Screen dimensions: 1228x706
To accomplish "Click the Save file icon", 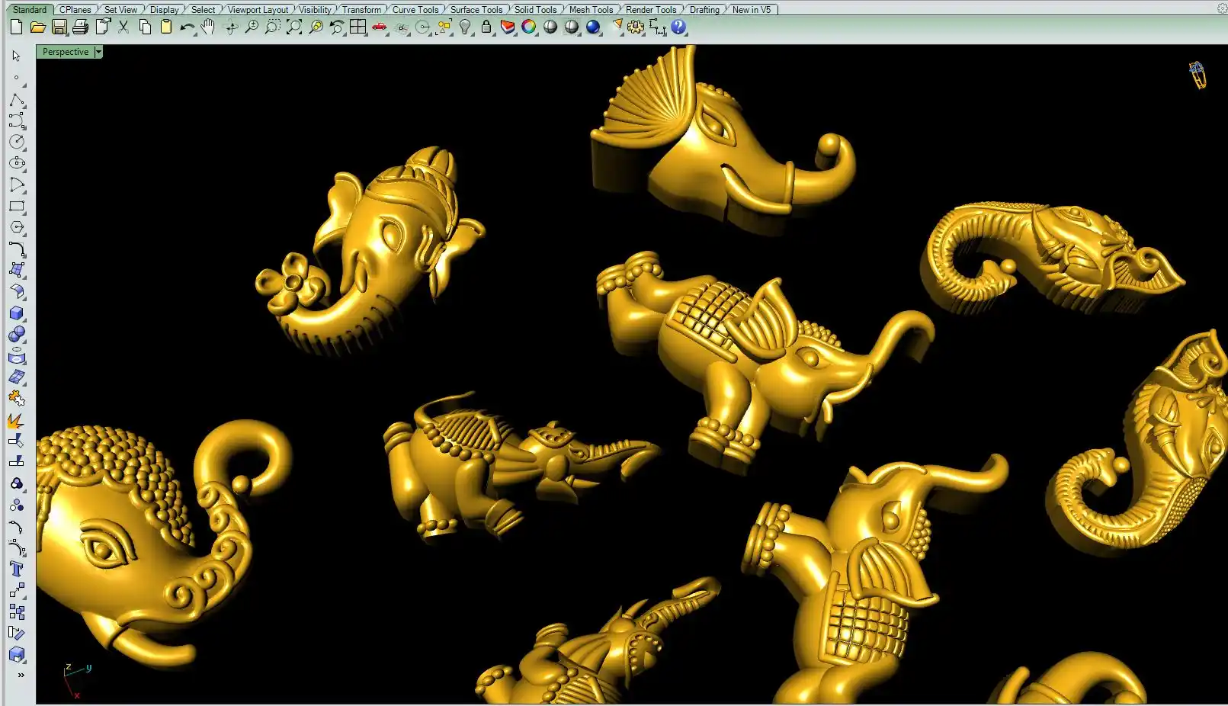I will pos(59,27).
